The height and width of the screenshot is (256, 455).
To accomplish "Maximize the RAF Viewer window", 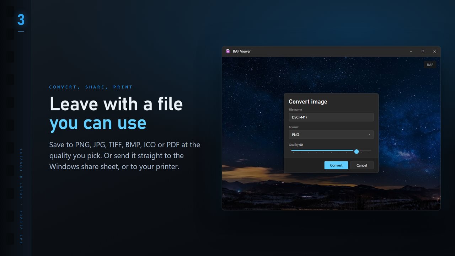I will 423,51.
